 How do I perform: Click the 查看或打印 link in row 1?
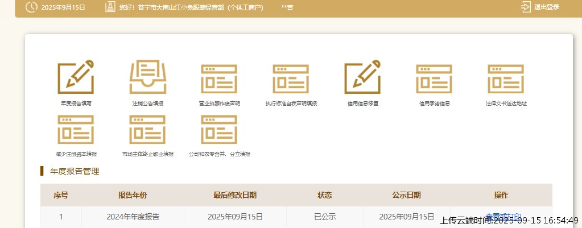[x=503, y=216]
